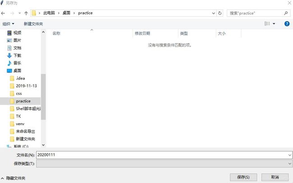Open the 保存类型 combo box
Screen dimensions: 293x183
point(164,164)
